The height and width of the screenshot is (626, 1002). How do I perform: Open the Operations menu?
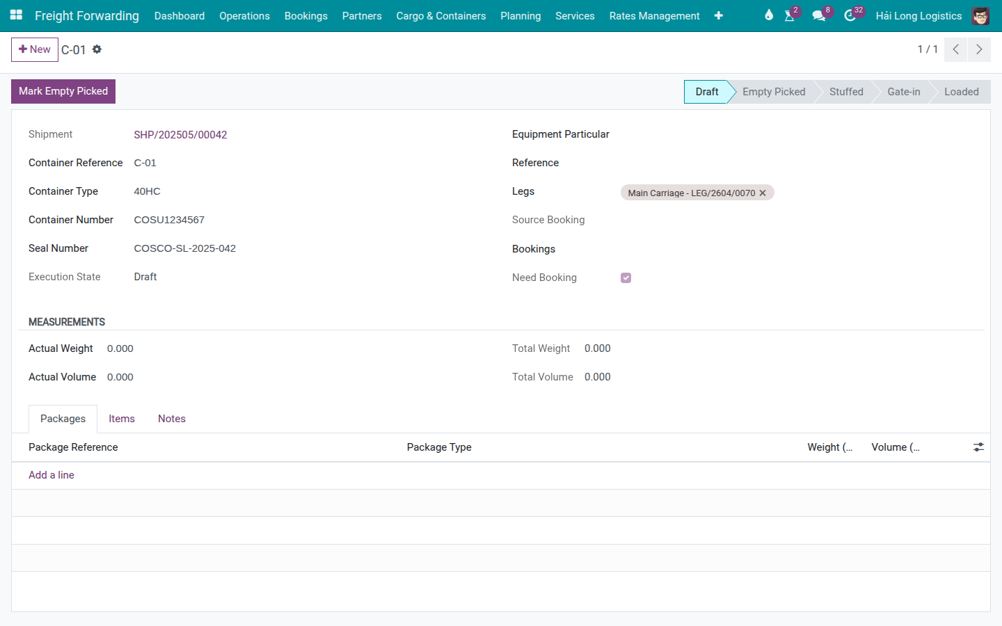[244, 15]
